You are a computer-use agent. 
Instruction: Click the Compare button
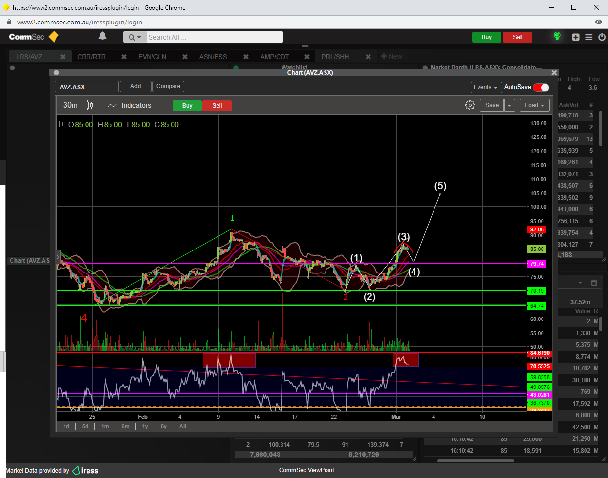click(x=168, y=86)
